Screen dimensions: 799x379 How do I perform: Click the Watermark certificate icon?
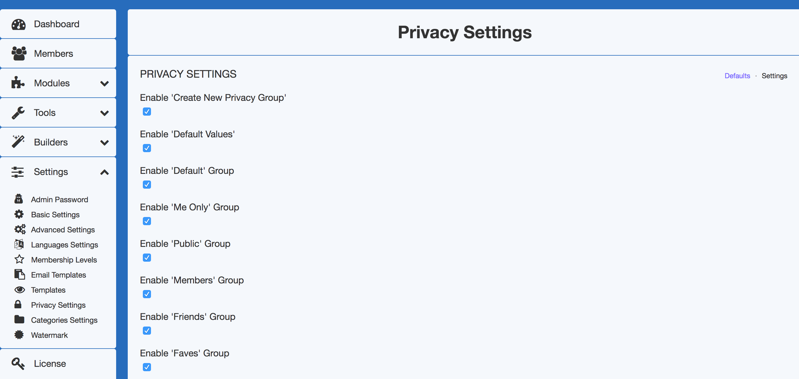pos(19,335)
